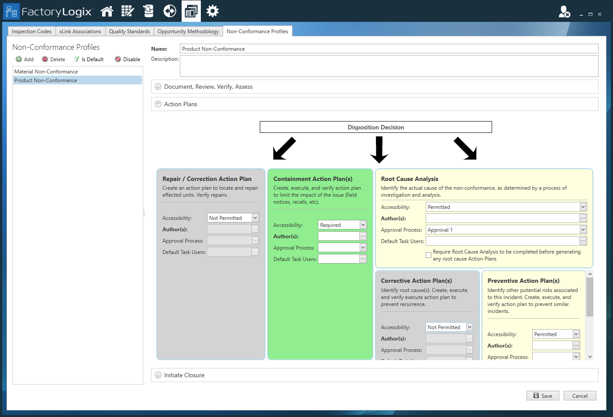Select the highlighted templates window icon
613x417 pixels.
point(191,11)
